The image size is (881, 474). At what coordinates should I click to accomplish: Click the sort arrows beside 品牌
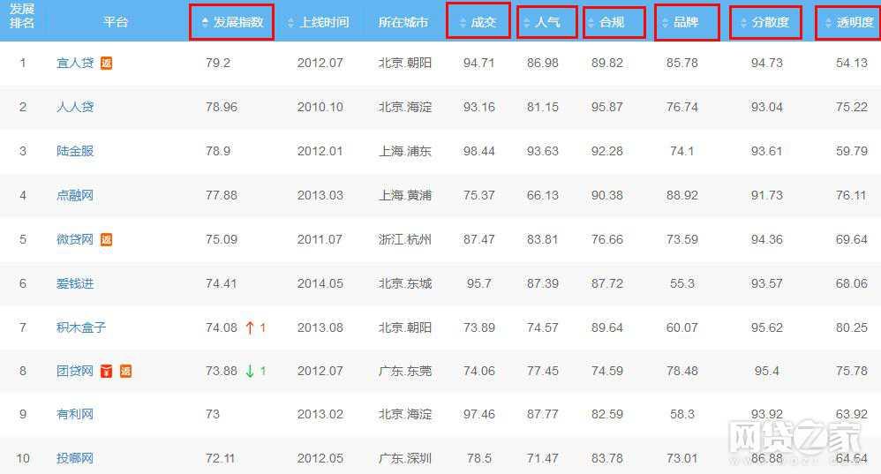tap(666, 22)
